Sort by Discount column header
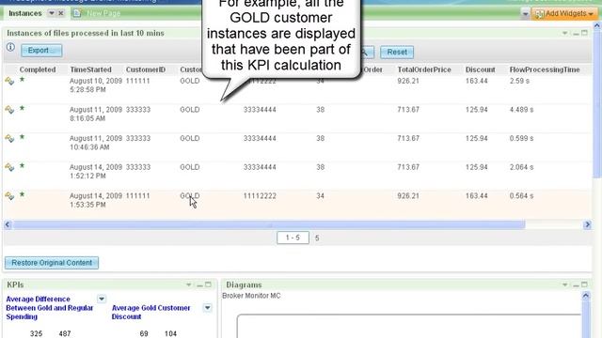 tap(481, 69)
